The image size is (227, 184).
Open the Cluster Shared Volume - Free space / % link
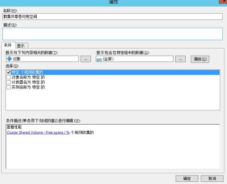point(38,132)
